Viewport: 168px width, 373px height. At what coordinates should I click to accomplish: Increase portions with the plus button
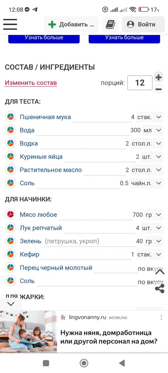(158, 77)
